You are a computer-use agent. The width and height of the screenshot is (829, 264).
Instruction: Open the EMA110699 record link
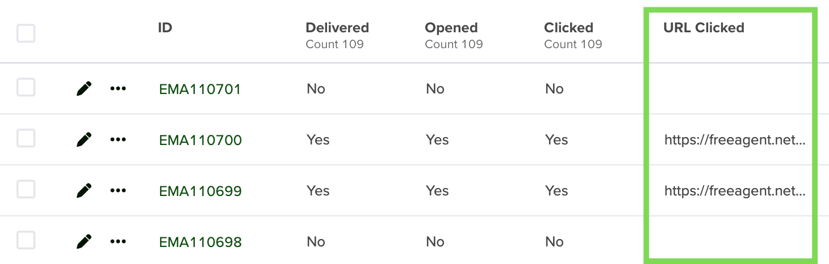[x=200, y=191]
